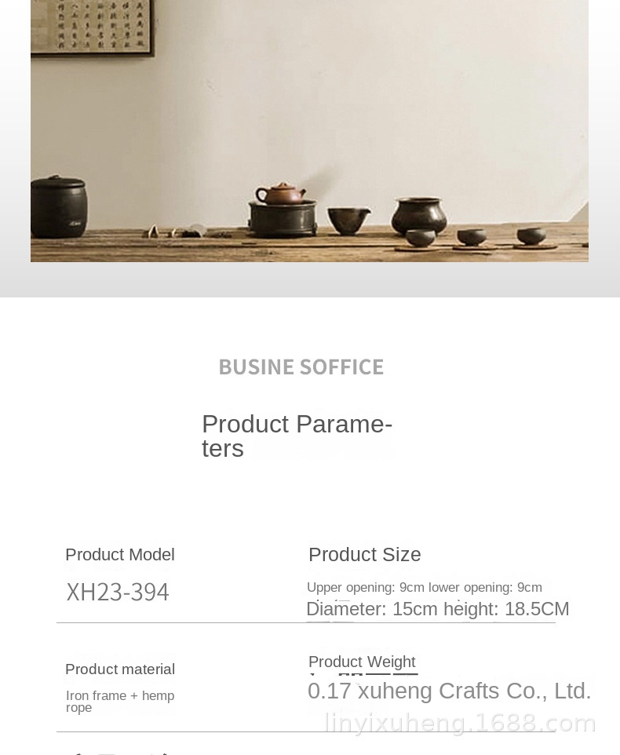Viewport: 620px width, 755px height.
Task: Click the Iron frame + hemp rope text
Action: tap(120, 701)
